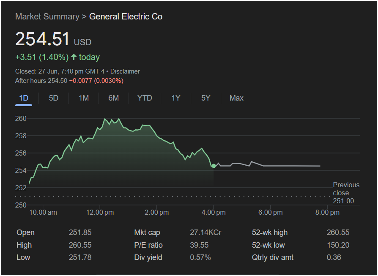Screen dimensions: 378x276
Task: Click the 10:00 am axis label
Action: [x=43, y=213]
